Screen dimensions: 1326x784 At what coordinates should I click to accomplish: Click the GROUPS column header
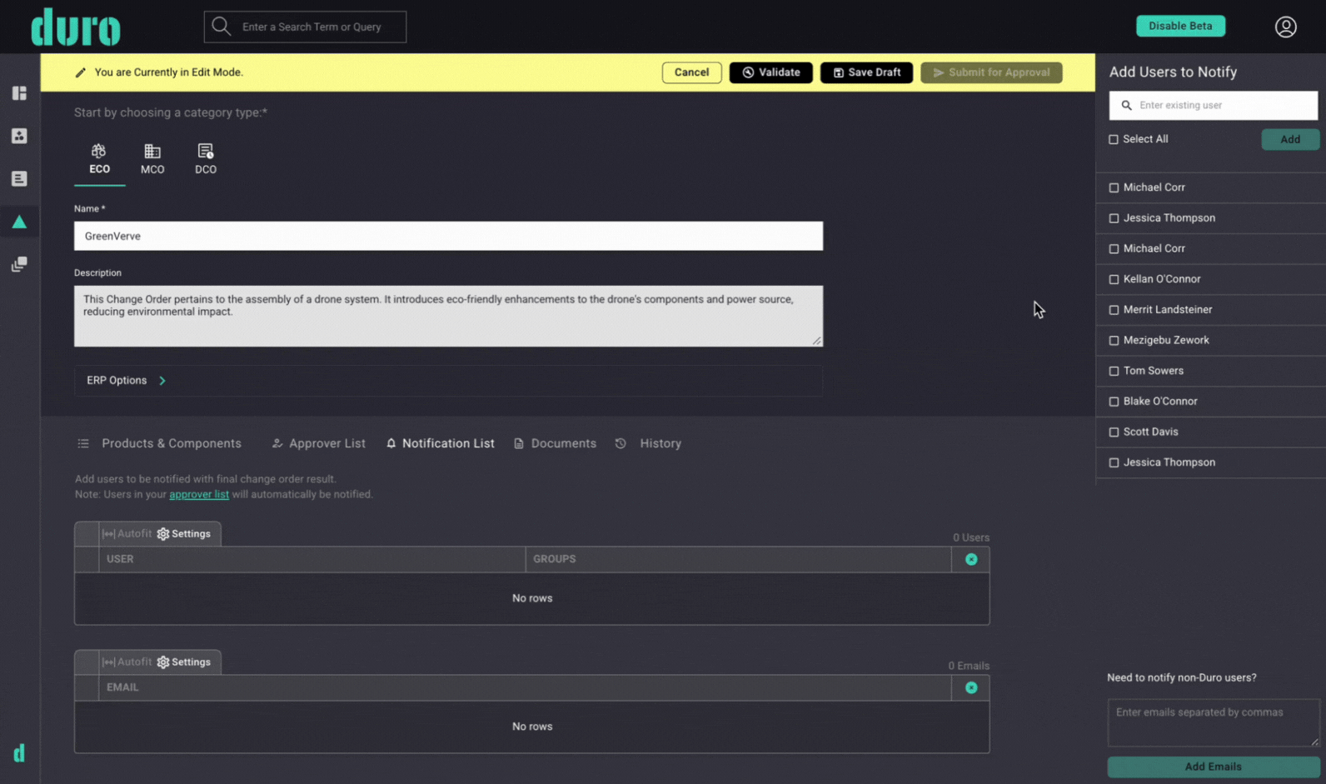pyautogui.click(x=738, y=560)
